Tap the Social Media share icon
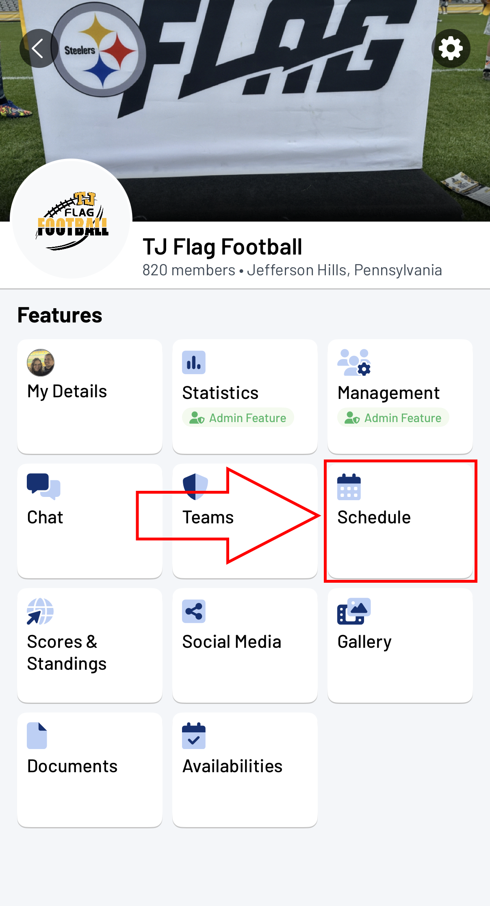Viewport: 490px width, 906px height. (x=194, y=611)
